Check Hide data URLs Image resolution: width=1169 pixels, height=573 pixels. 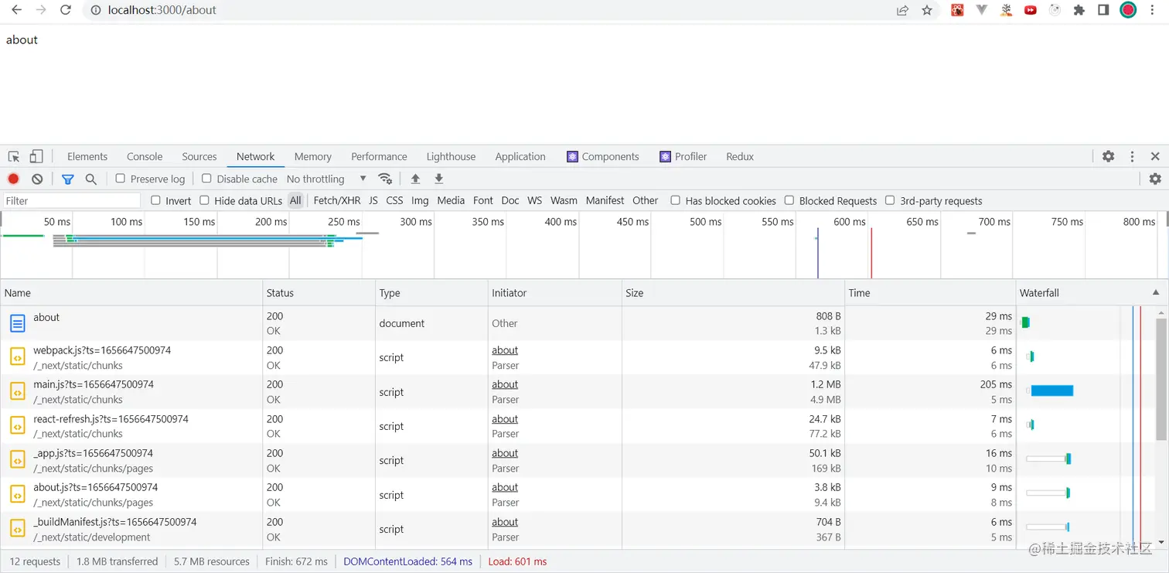pos(204,200)
